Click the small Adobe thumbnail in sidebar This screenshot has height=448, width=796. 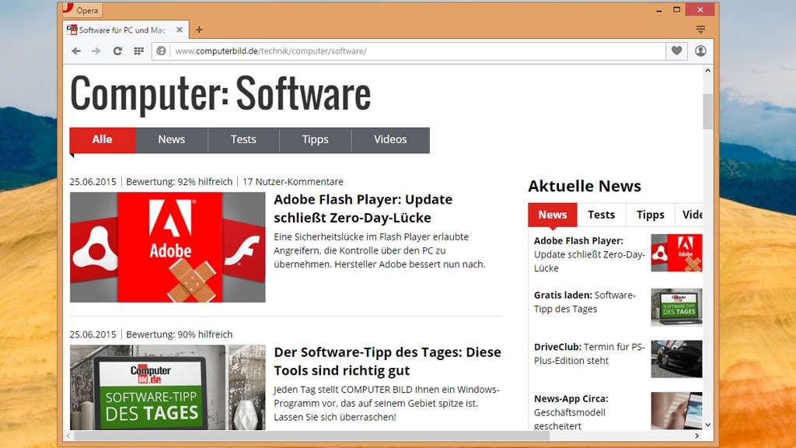(x=677, y=253)
